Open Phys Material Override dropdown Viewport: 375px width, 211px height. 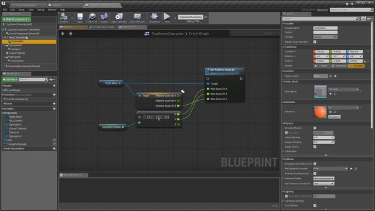[x=330, y=169]
